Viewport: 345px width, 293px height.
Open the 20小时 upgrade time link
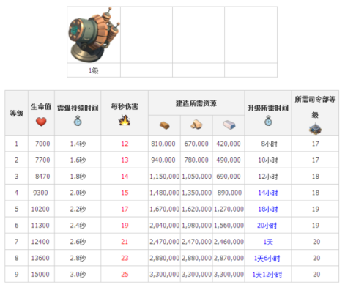(x=267, y=226)
